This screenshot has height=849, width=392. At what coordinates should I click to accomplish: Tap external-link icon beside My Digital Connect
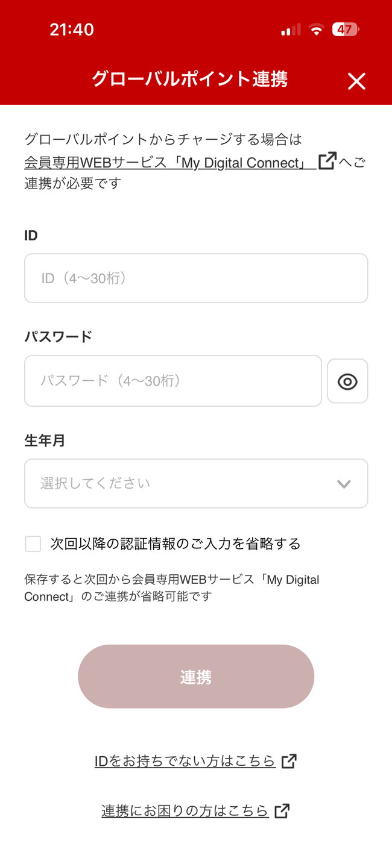[x=327, y=161]
